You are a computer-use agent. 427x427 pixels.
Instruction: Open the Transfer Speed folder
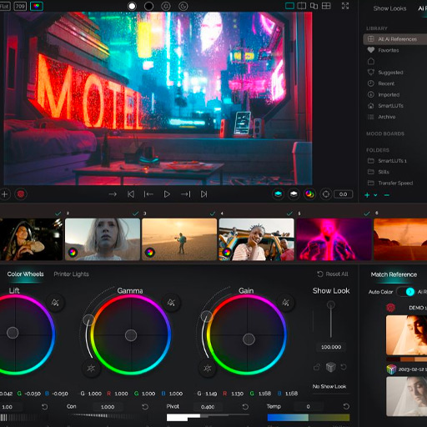(390, 183)
